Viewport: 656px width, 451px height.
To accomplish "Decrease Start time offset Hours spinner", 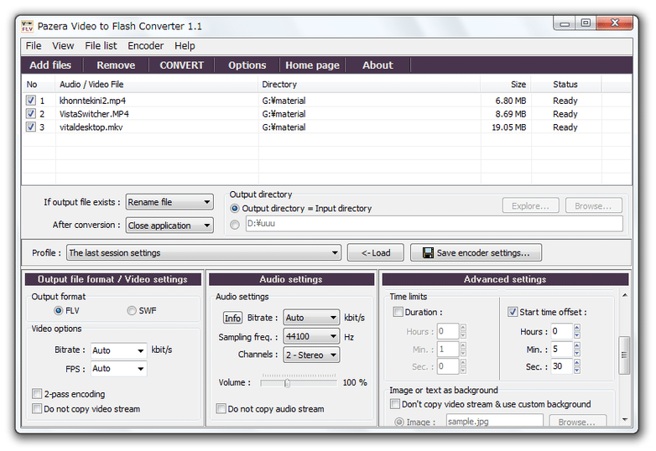I will click(577, 334).
